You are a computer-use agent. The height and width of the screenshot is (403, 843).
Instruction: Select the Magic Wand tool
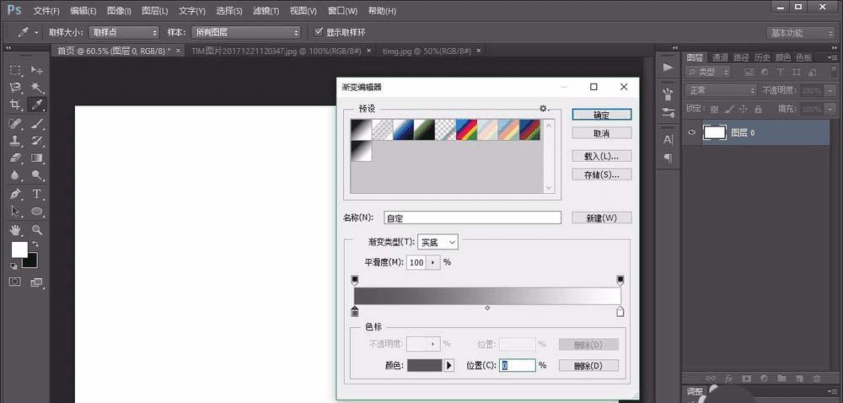36,88
